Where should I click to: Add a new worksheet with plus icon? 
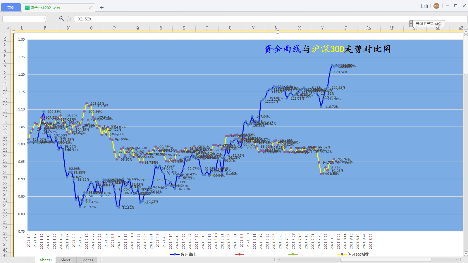pos(101,260)
